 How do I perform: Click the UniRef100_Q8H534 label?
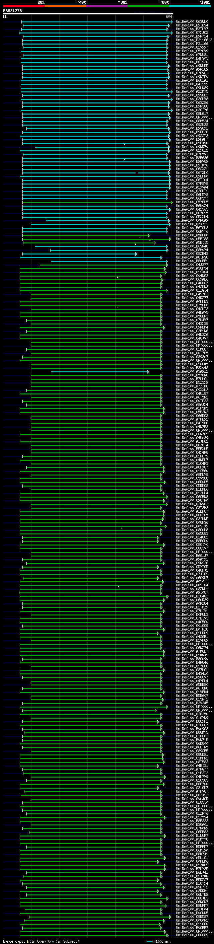point(192,121)
